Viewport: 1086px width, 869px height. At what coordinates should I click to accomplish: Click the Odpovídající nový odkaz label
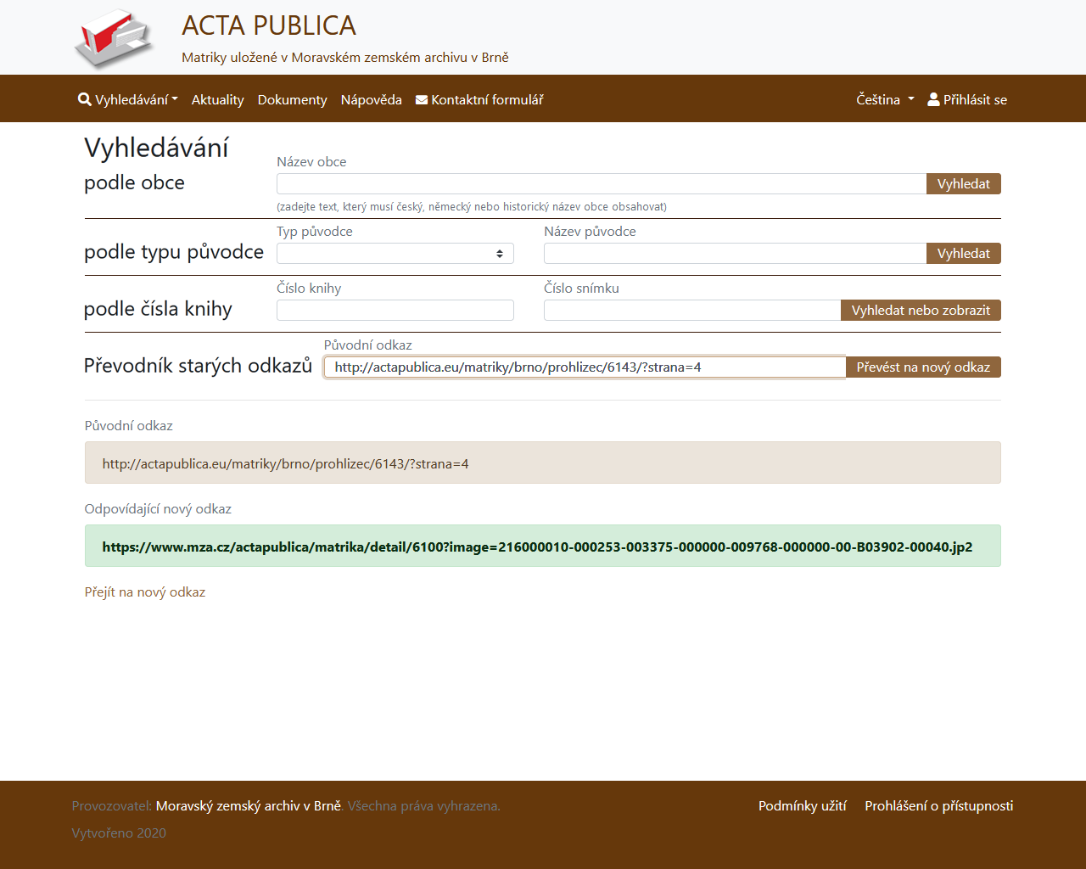point(158,509)
